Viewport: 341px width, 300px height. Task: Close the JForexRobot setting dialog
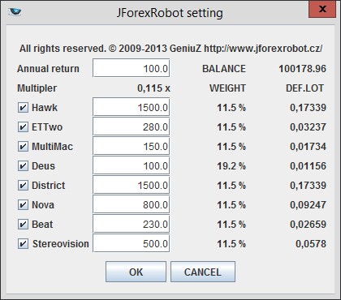pyautogui.click(x=322, y=10)
